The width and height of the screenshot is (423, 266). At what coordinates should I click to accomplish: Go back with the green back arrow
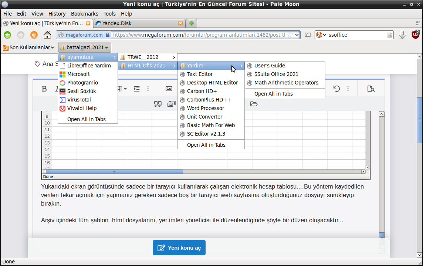click(x=7, y=35)
